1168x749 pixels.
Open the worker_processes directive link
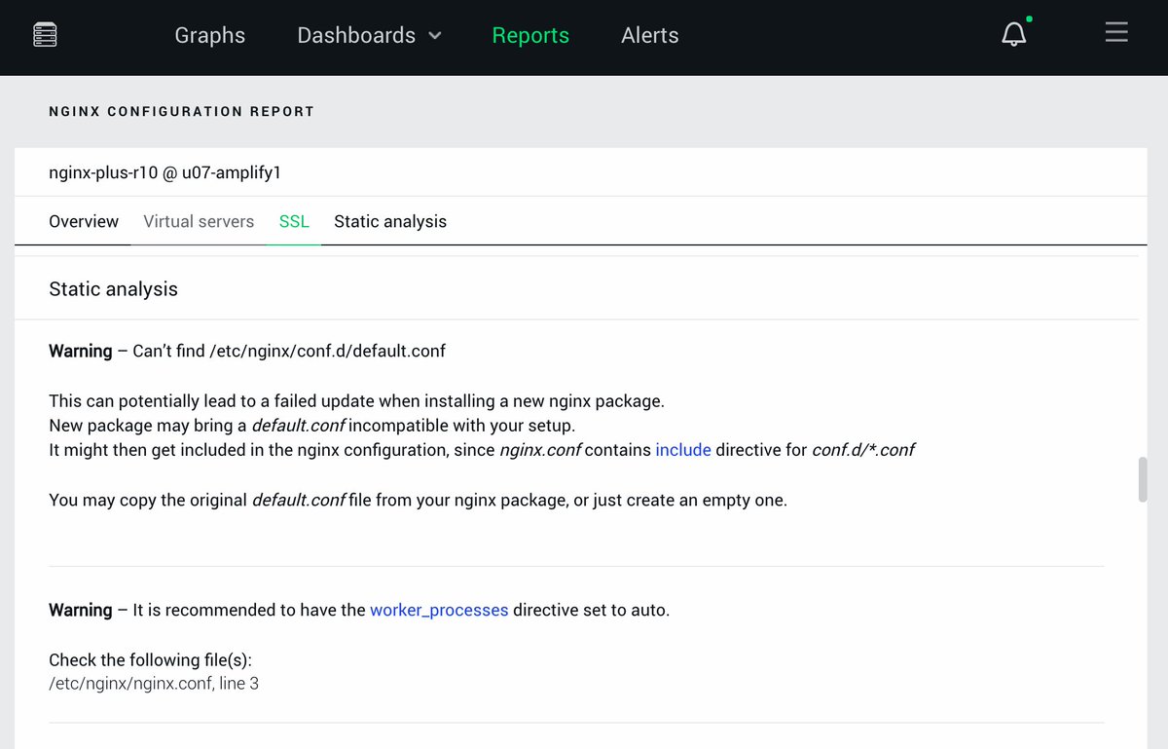(x=439, y=611)
